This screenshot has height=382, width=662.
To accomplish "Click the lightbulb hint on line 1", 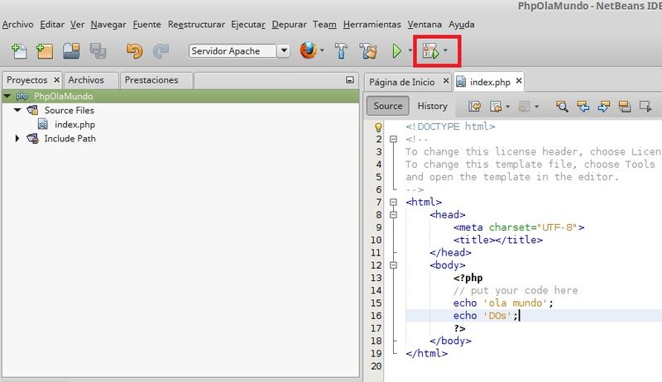I will (378, 127).
